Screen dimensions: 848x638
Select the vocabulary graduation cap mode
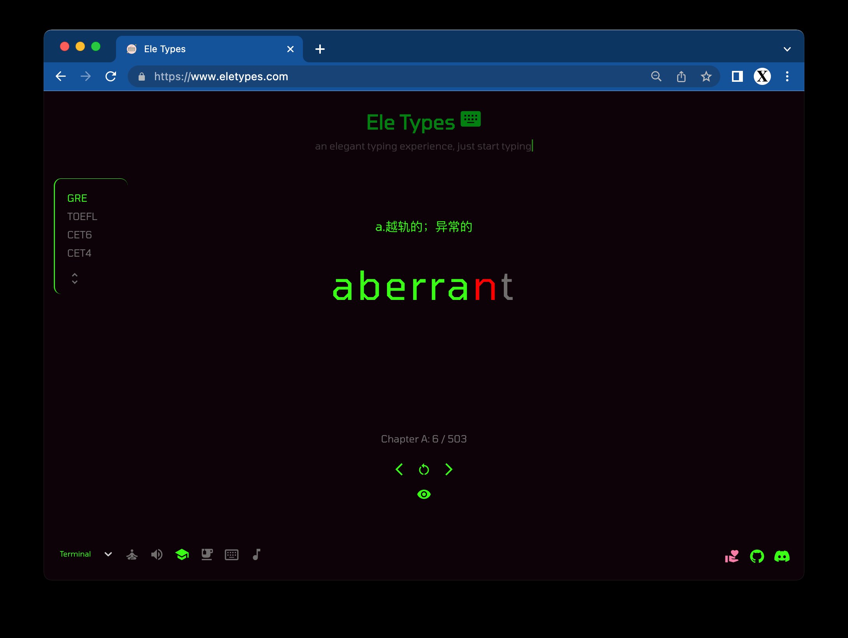182,554
